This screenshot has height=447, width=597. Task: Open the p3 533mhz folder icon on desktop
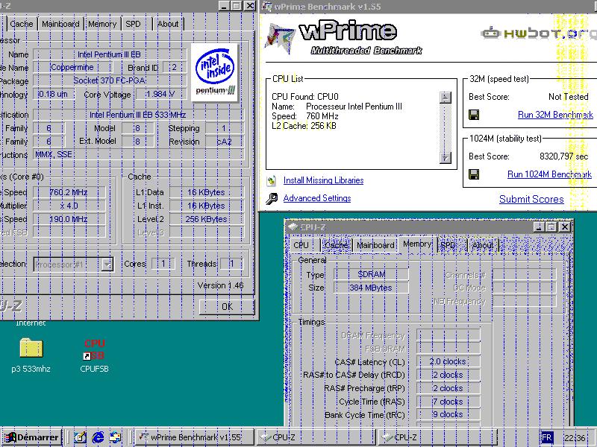coord(31,348)
